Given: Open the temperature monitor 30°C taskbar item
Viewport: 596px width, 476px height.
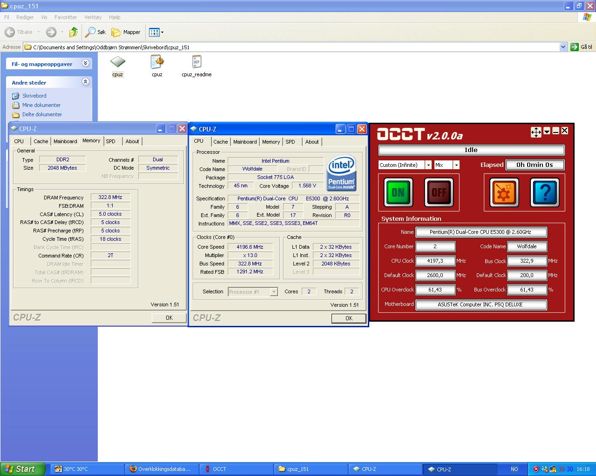Looking at the screenshot, I should [x=87, y=469].
